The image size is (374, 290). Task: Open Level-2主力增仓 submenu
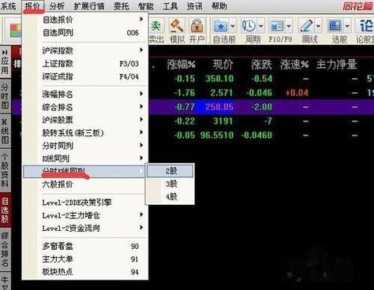tap(84, 215)
